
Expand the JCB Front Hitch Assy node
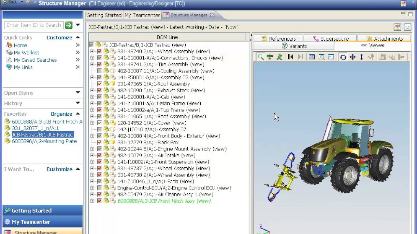(x=92, y=201)
